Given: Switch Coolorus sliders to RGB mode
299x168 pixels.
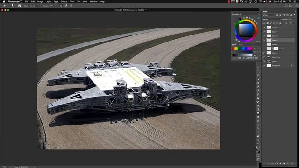Looking at the screenshot, I should coord(239,58).
